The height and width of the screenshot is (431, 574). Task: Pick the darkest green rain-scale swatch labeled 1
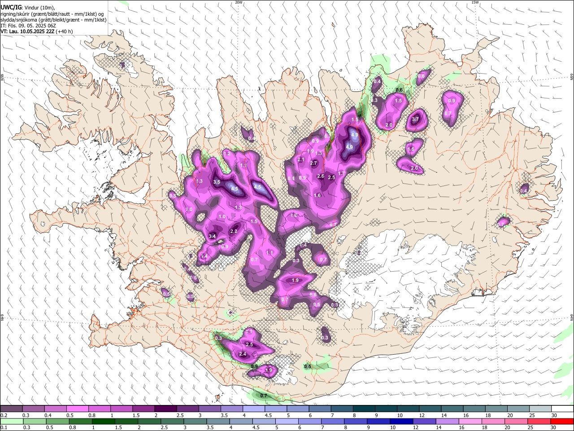coord(104,422)
